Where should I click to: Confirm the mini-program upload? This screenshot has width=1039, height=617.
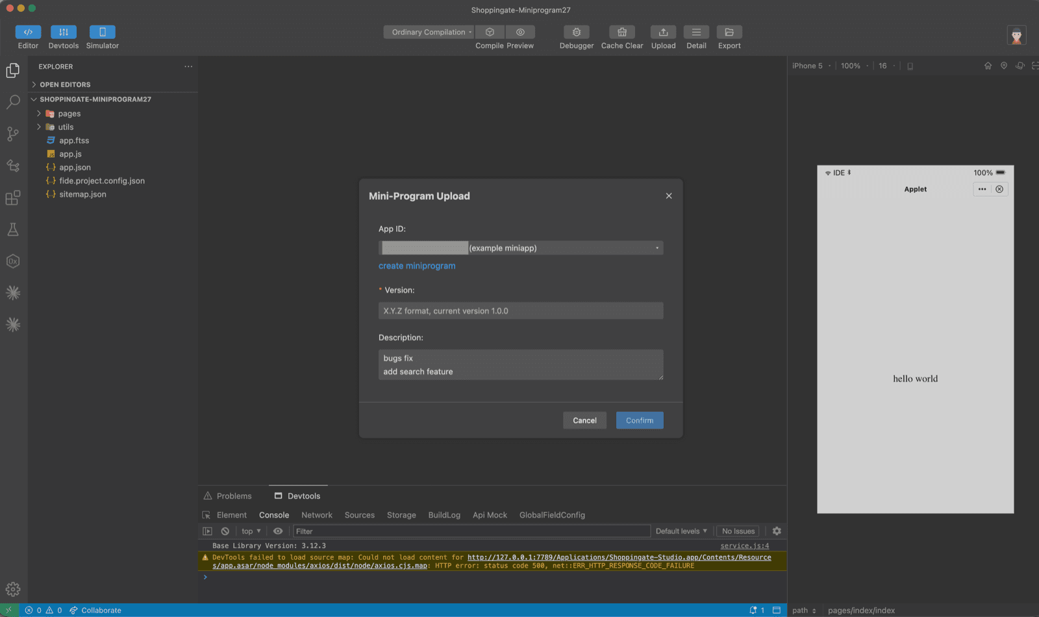pos(640,420)
